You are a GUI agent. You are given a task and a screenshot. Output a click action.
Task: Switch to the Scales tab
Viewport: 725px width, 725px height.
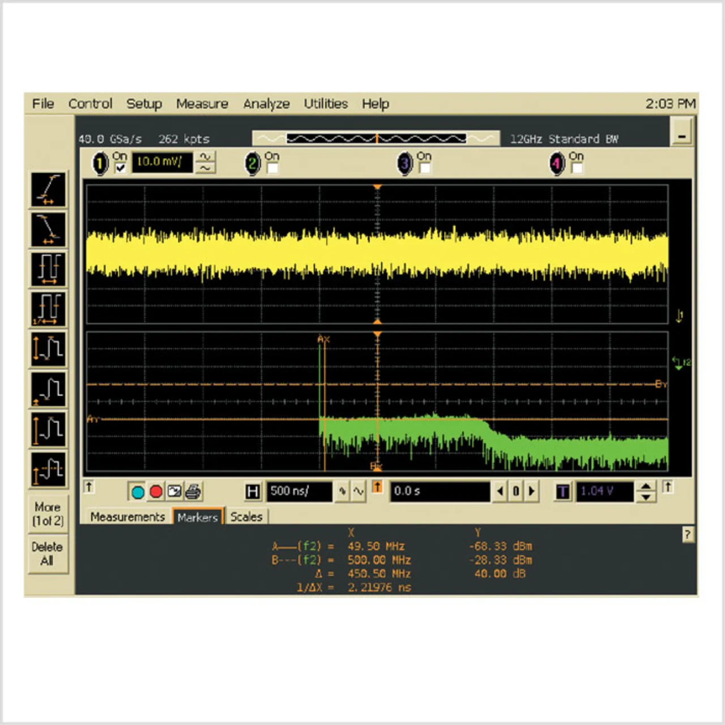click(246, 517)
